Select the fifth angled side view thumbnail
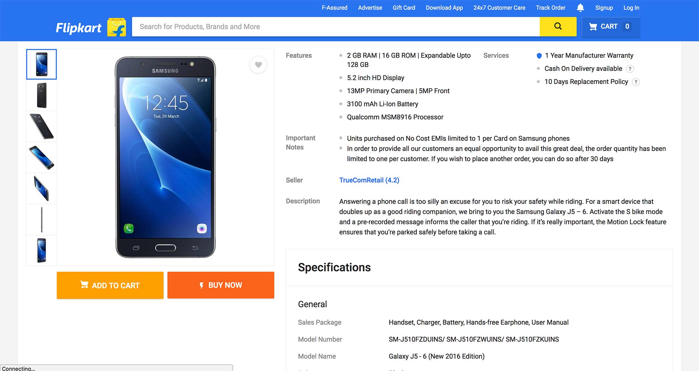 pos(41,189)
